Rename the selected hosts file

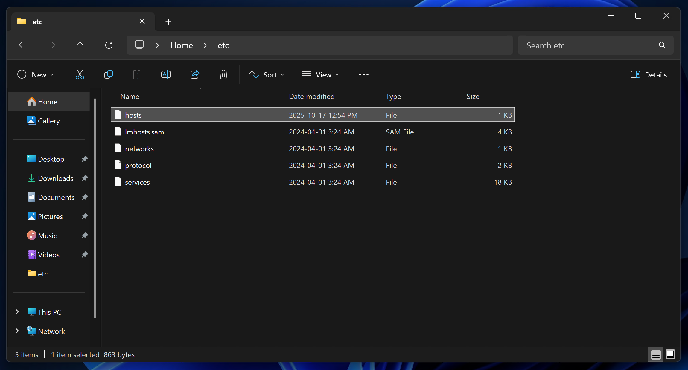(x=166, y=74)
